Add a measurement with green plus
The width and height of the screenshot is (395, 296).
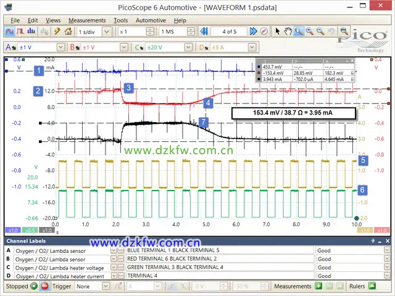tap(318, 286)
